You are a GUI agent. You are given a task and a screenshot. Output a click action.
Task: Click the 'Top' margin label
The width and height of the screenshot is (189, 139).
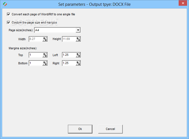(21, 55)
